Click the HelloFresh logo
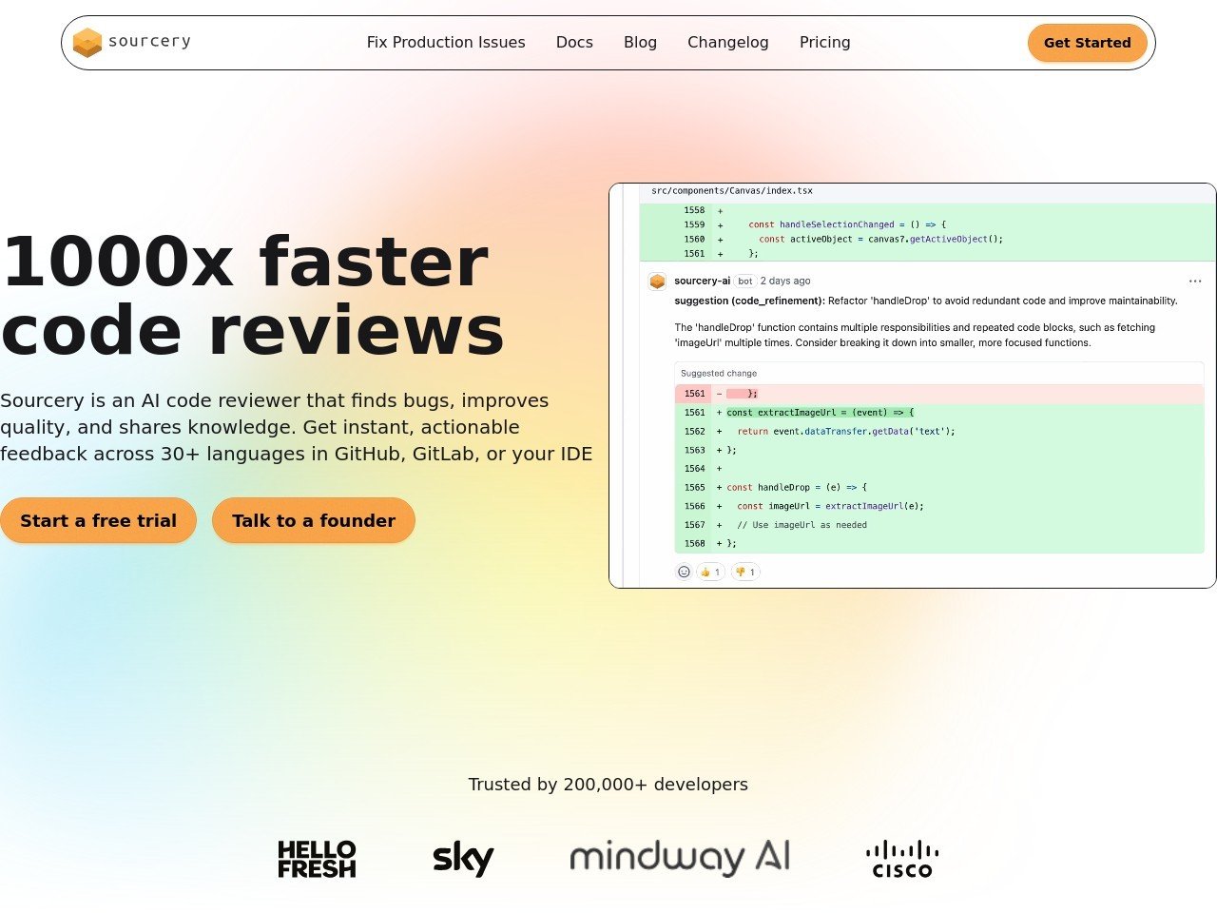 (317, 859)
